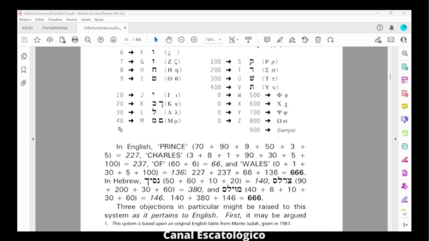429x241 pixels.
Task: Open the Assinar menu
Action: 72,19
